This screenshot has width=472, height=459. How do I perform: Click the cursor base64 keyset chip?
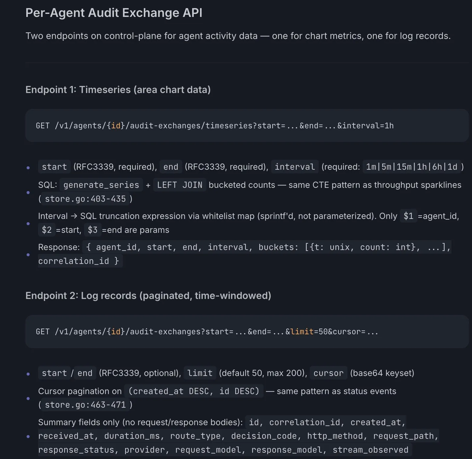tap(328, 373)
